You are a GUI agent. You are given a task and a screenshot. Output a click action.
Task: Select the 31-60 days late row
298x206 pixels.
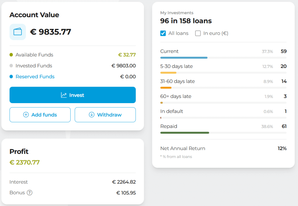(x=223, y=84)
